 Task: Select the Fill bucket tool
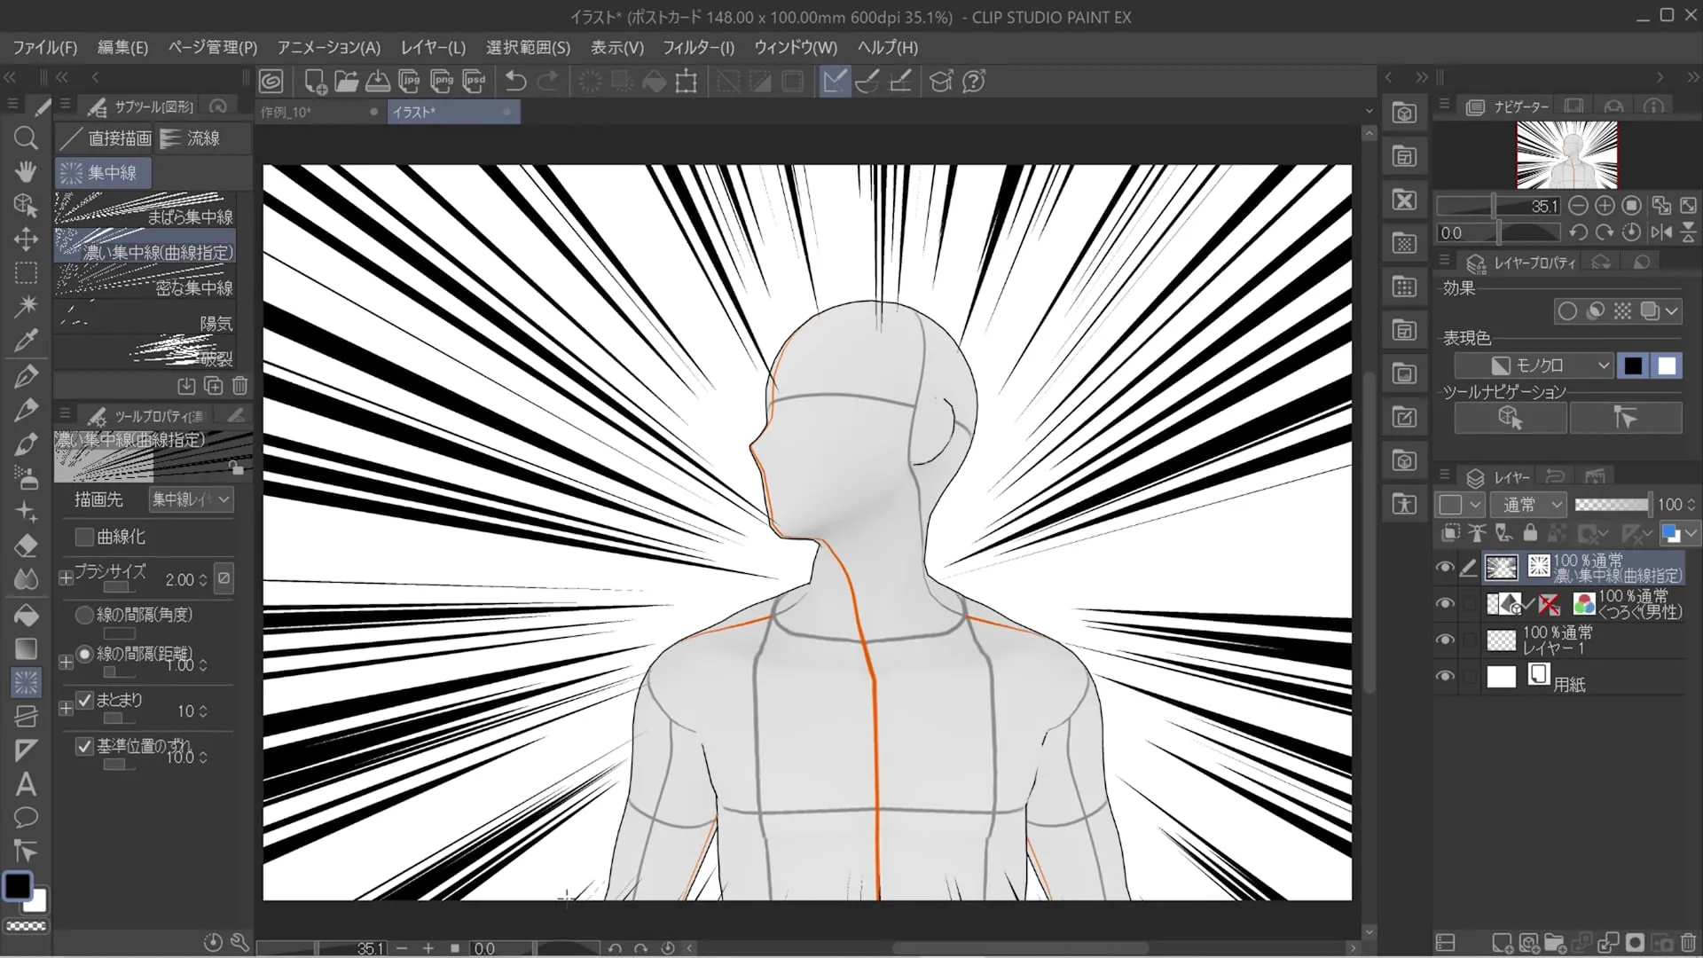coord(26,615)
